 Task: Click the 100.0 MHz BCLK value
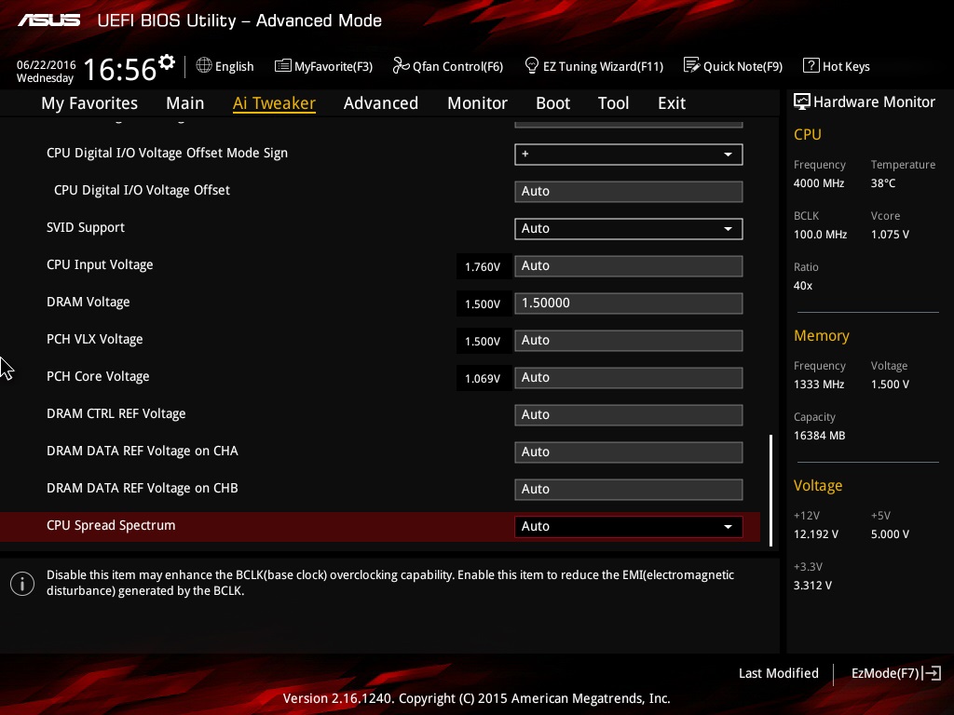(x=820, y=234)
